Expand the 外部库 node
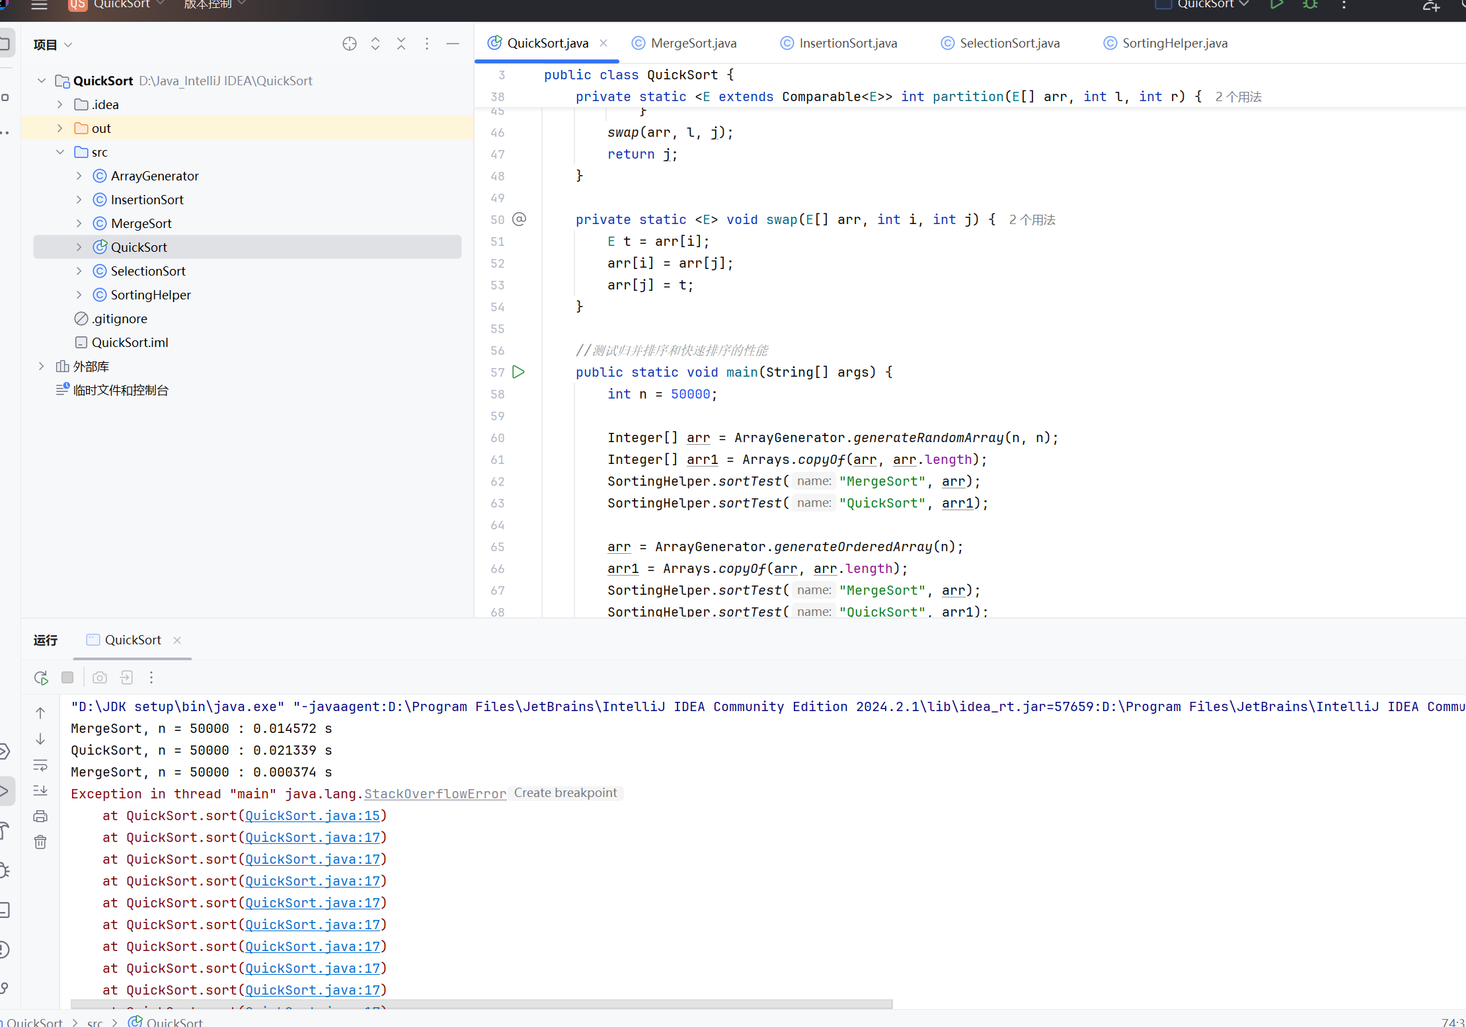This screenshot has height=1027, width=1466. click(42, 366)
